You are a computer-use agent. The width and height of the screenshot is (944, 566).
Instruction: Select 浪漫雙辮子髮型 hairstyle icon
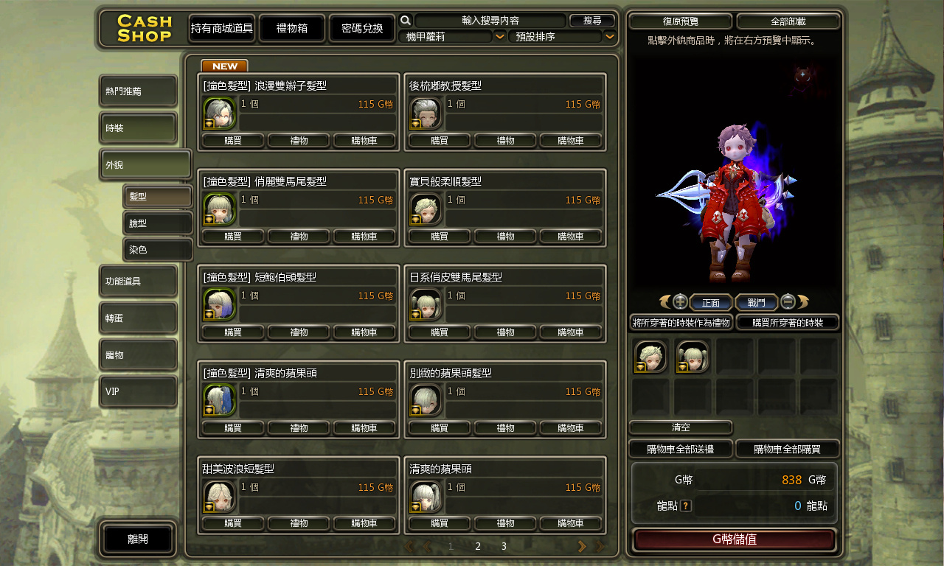(x=219, y=113)
